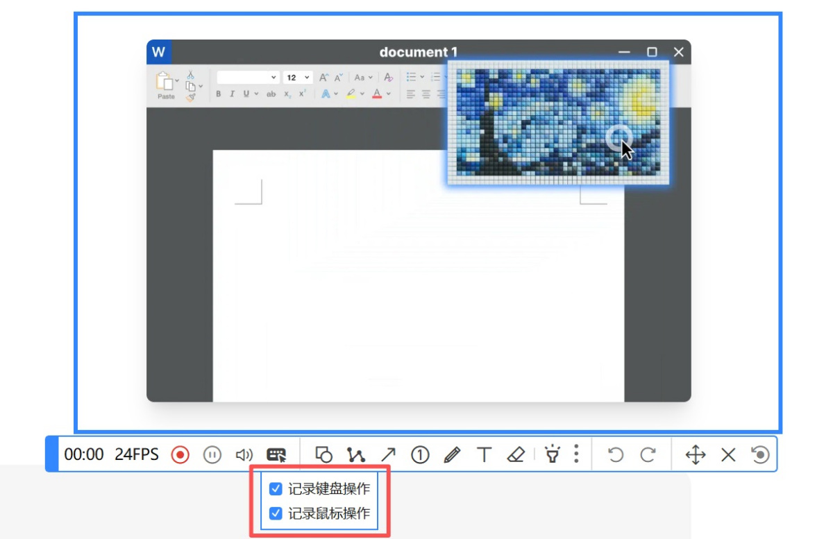Open the Paste dropdown arrow

177,80
